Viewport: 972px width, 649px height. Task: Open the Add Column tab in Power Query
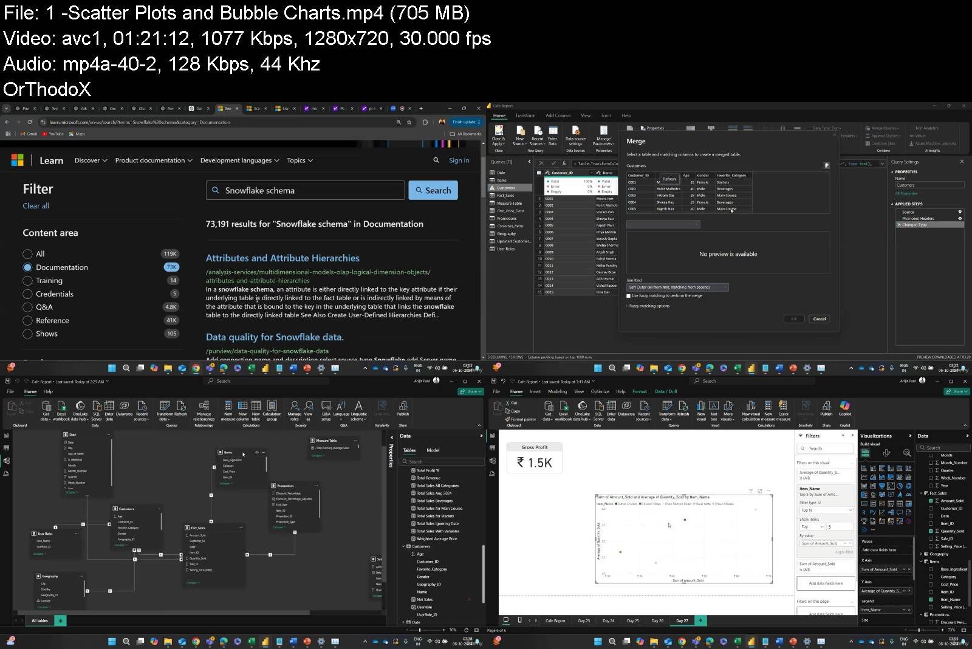pos(558,115)
